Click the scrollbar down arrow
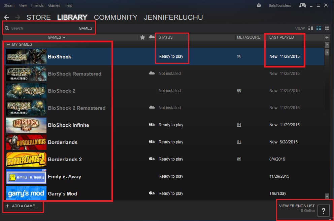This screenshot has height=221, width=334. point(327,196)
